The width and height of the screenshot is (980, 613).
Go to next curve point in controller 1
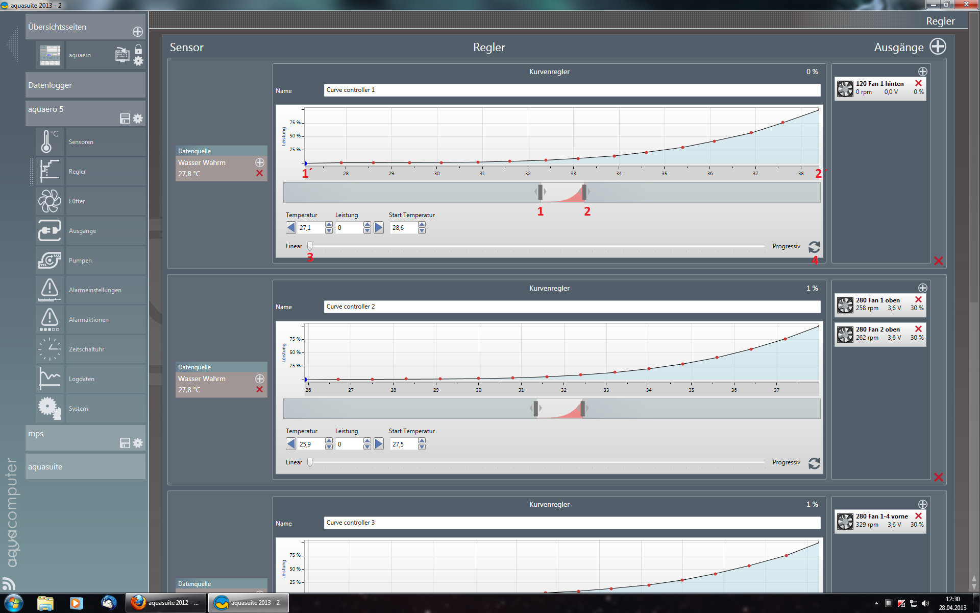click(379, 228)
